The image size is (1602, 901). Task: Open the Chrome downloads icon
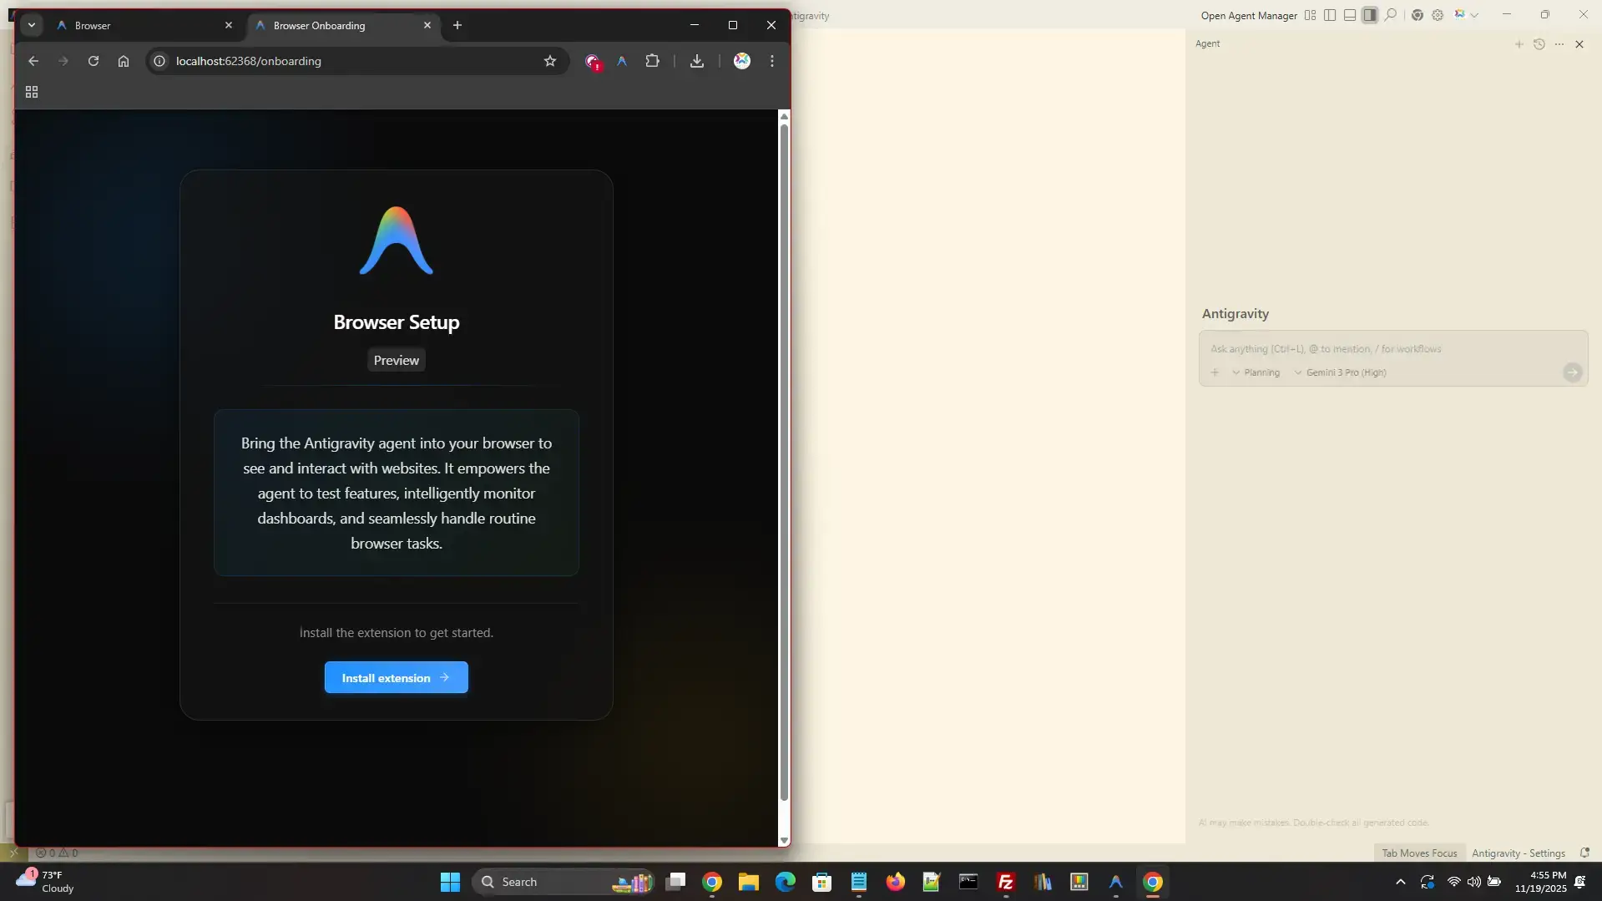coord(696,61)
